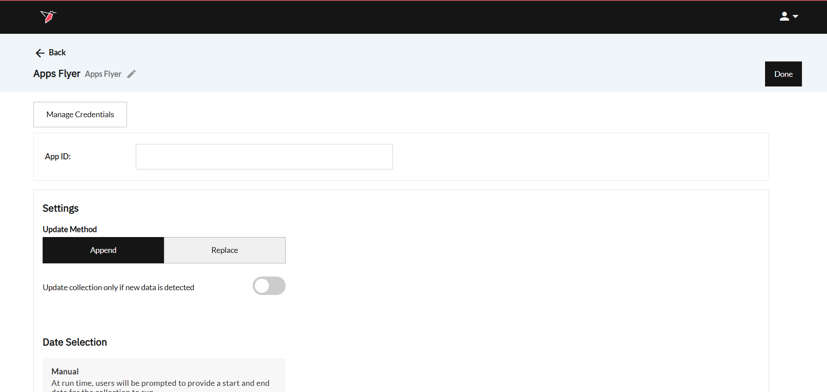Go back using the Back arrow
Viewport: 827px width, 392px height.
pyautogui.click(x=51, y=53)
